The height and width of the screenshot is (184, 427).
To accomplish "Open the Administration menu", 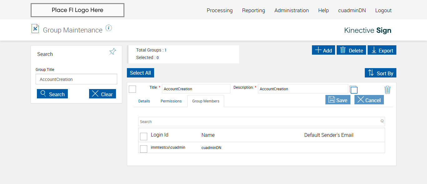I will click(x=291, y=10).
